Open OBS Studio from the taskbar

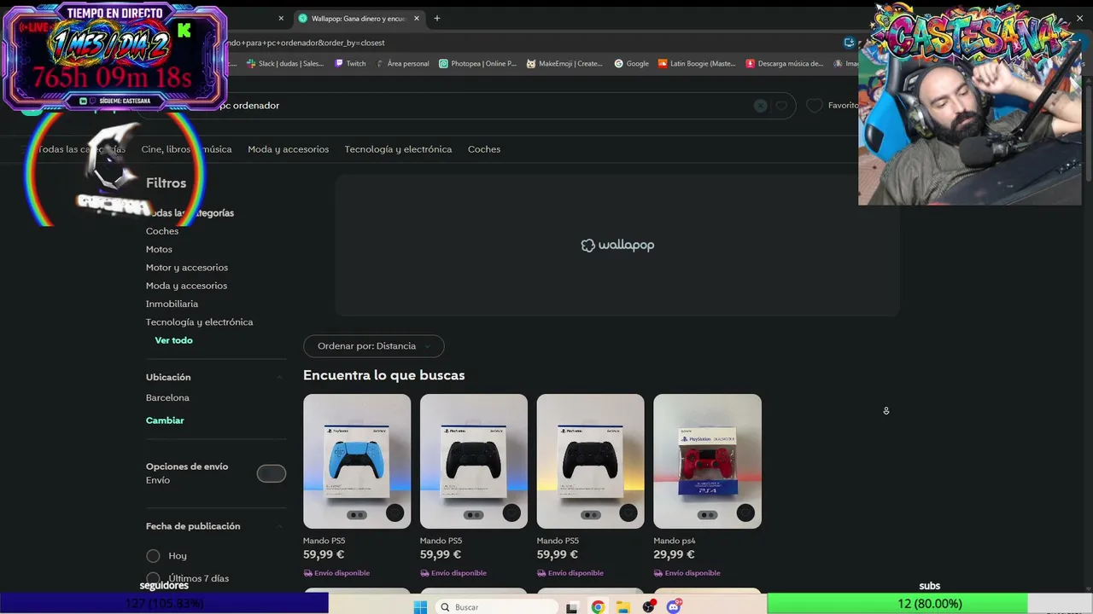649,607
